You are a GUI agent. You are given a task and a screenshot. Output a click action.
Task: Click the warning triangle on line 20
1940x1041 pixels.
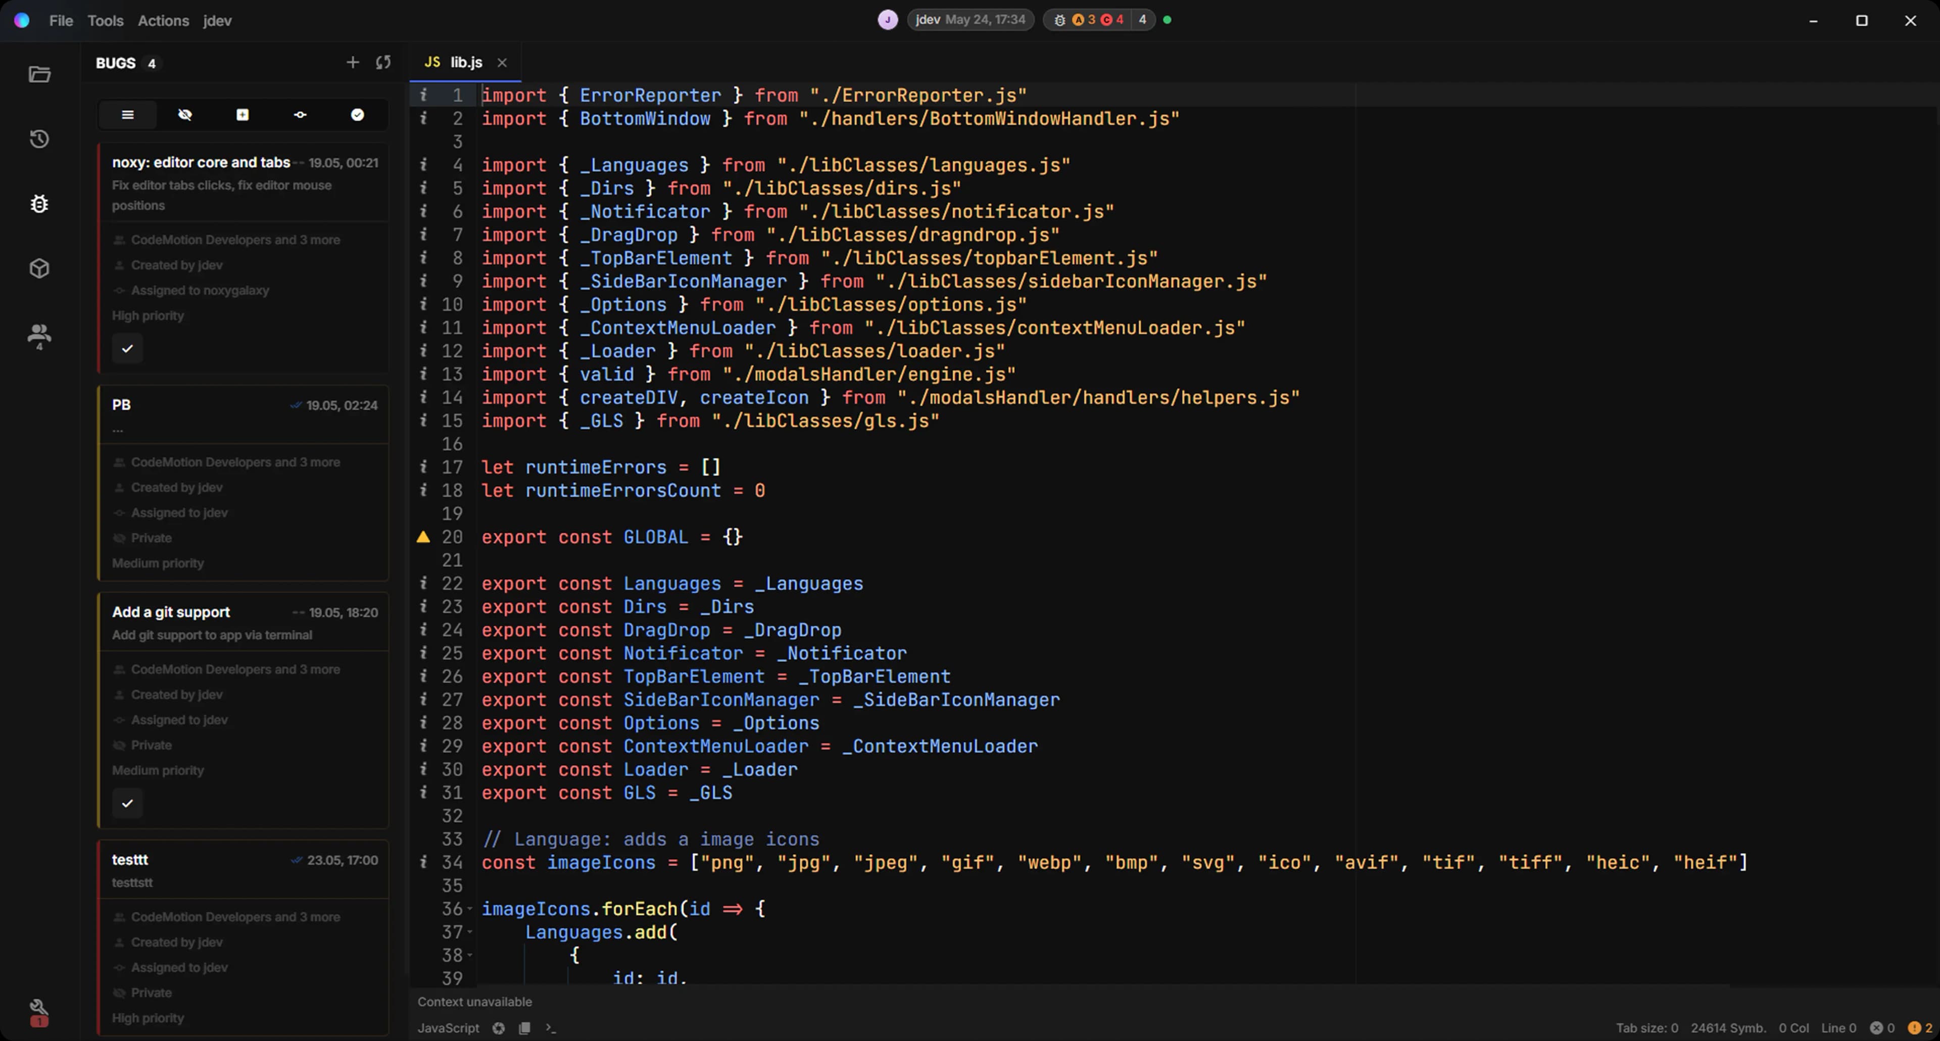[x=423, y=537]
